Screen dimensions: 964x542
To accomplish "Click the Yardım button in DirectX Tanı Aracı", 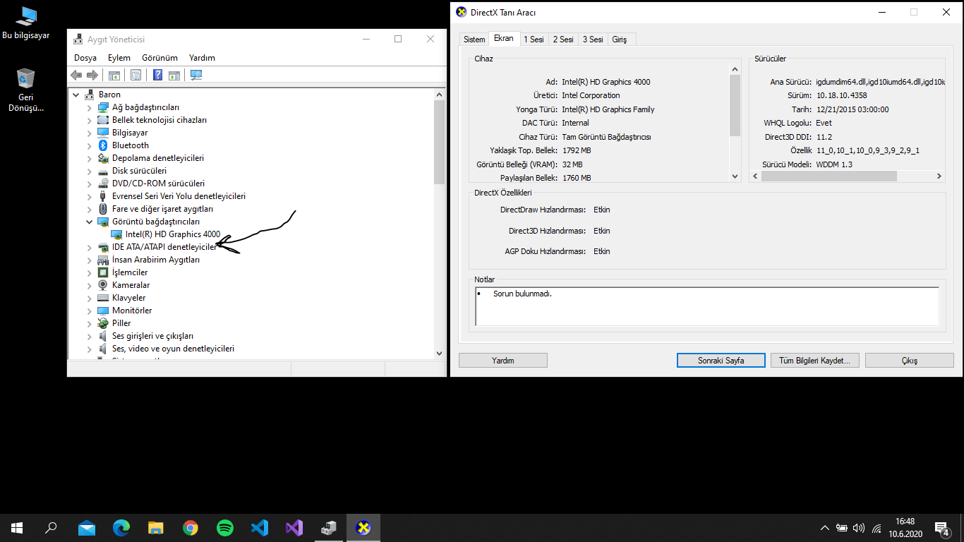I will click(x=503, y=360).
